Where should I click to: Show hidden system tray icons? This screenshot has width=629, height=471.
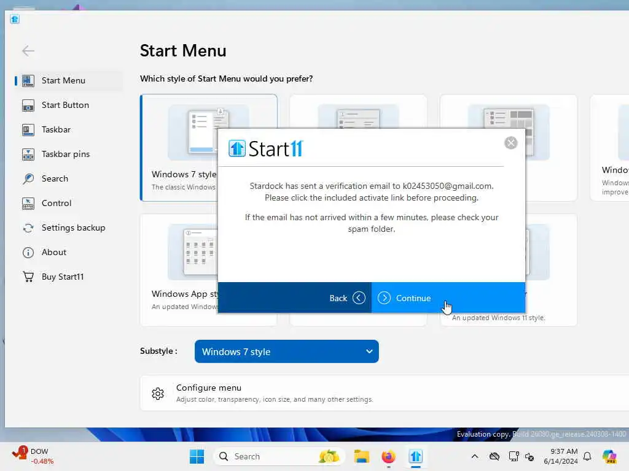coord(475,456)
